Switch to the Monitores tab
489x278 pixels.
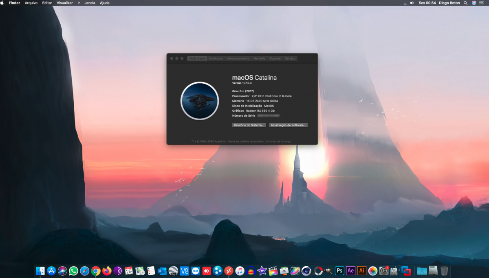(216, 59)
